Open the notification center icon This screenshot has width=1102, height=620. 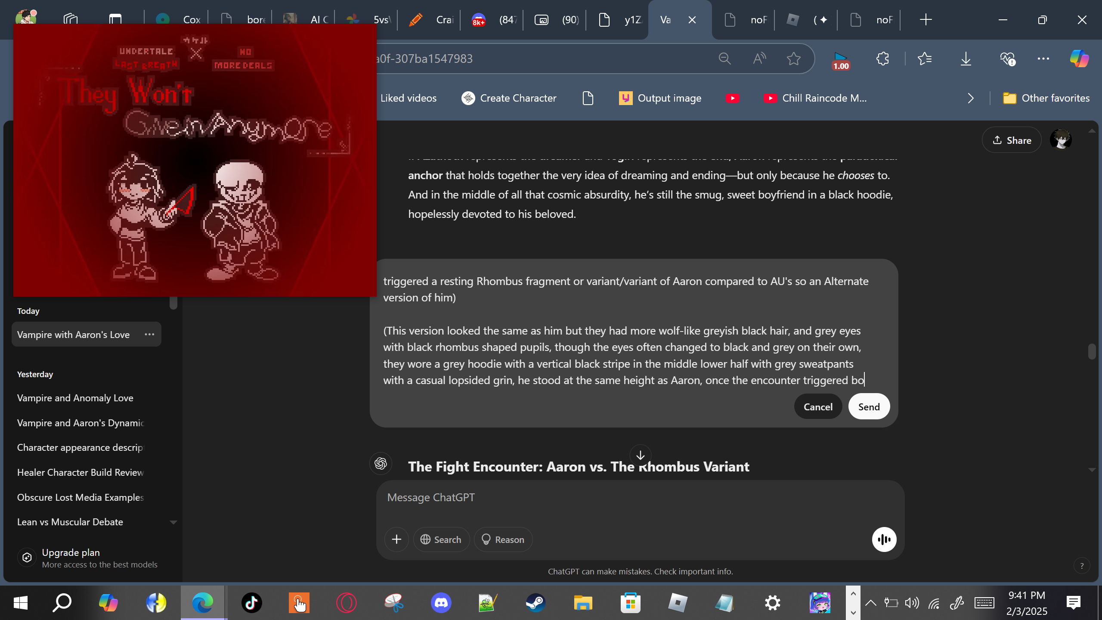(1073, 602)
